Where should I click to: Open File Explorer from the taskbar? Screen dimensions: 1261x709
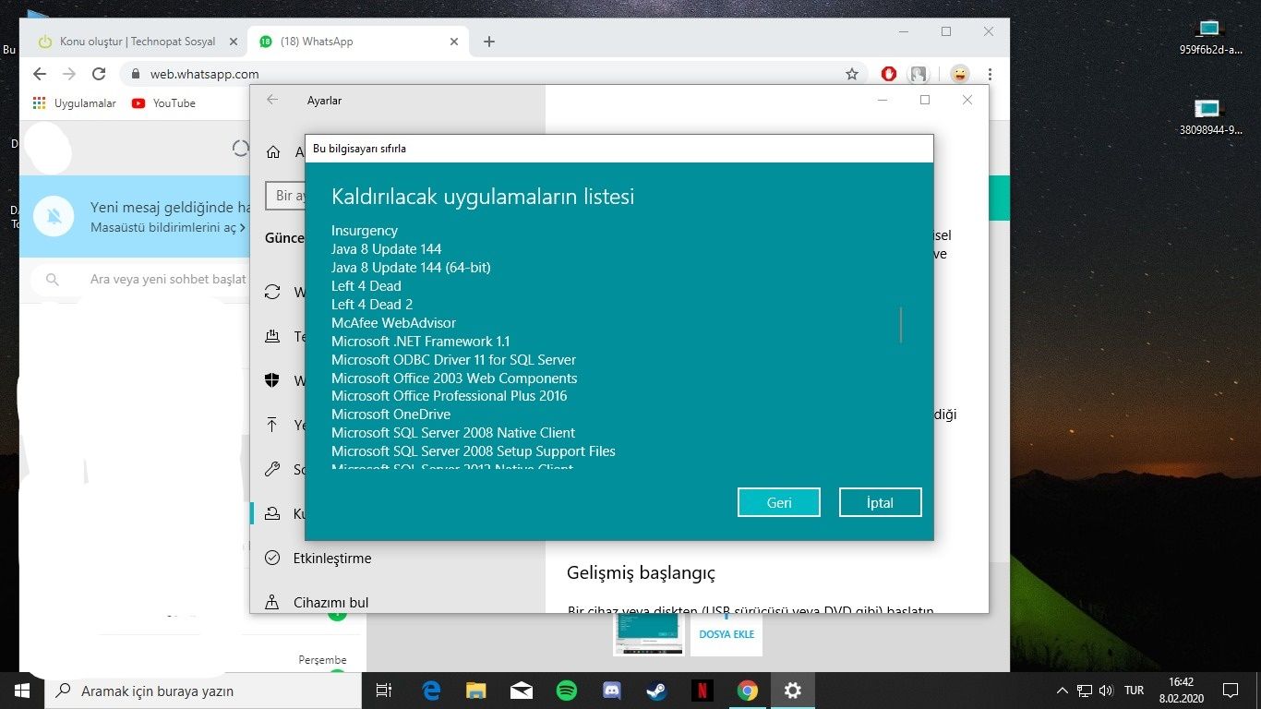(x=475, y=691)
